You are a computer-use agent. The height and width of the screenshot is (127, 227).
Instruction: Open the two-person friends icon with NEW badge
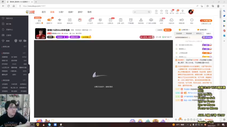tap(161, 20)
